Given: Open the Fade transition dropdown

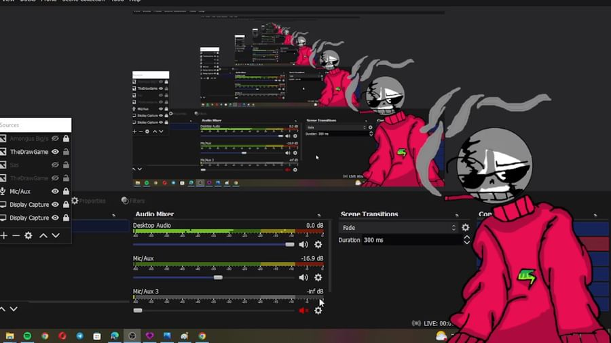Looking at the screenshot, I should point(398,228).
